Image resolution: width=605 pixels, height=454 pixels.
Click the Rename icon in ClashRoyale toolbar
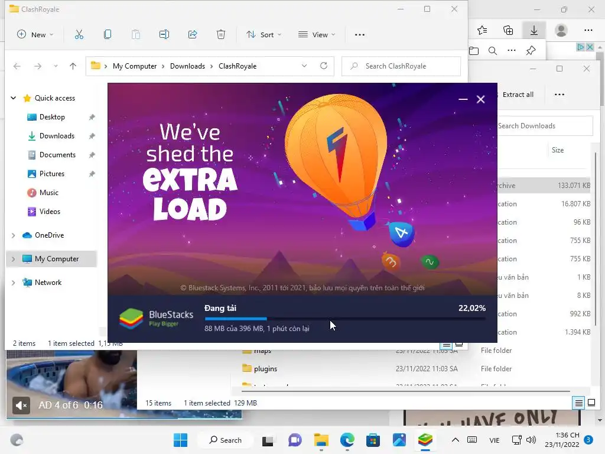pos(164,35)
